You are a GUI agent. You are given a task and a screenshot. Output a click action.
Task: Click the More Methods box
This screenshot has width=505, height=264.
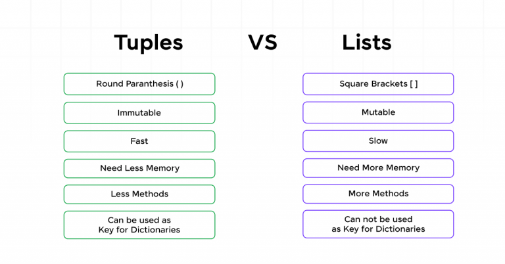point(378,194)
